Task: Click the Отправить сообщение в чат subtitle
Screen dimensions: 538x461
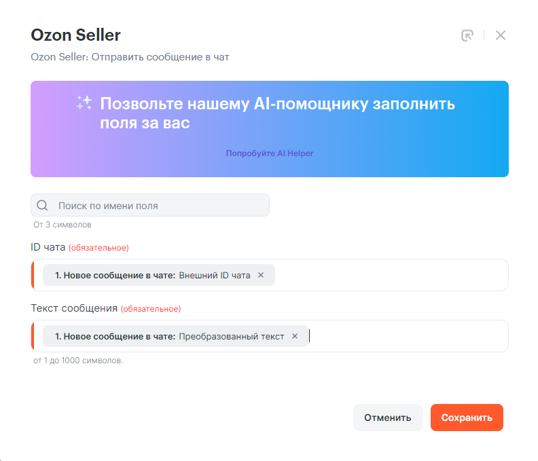Action: pos(130,57)
